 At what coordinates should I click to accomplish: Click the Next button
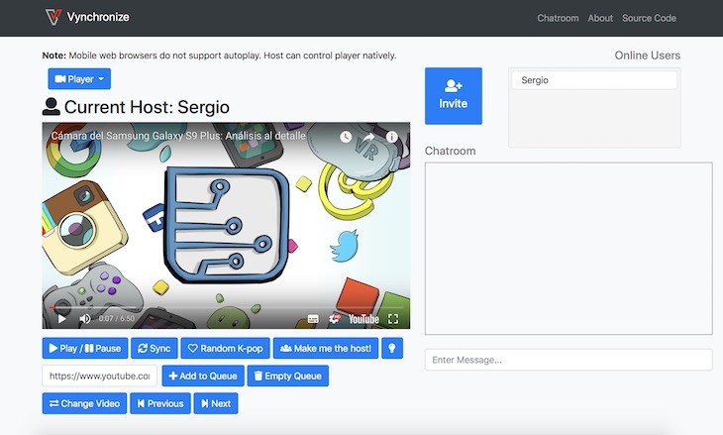click(x=216, y=403)
